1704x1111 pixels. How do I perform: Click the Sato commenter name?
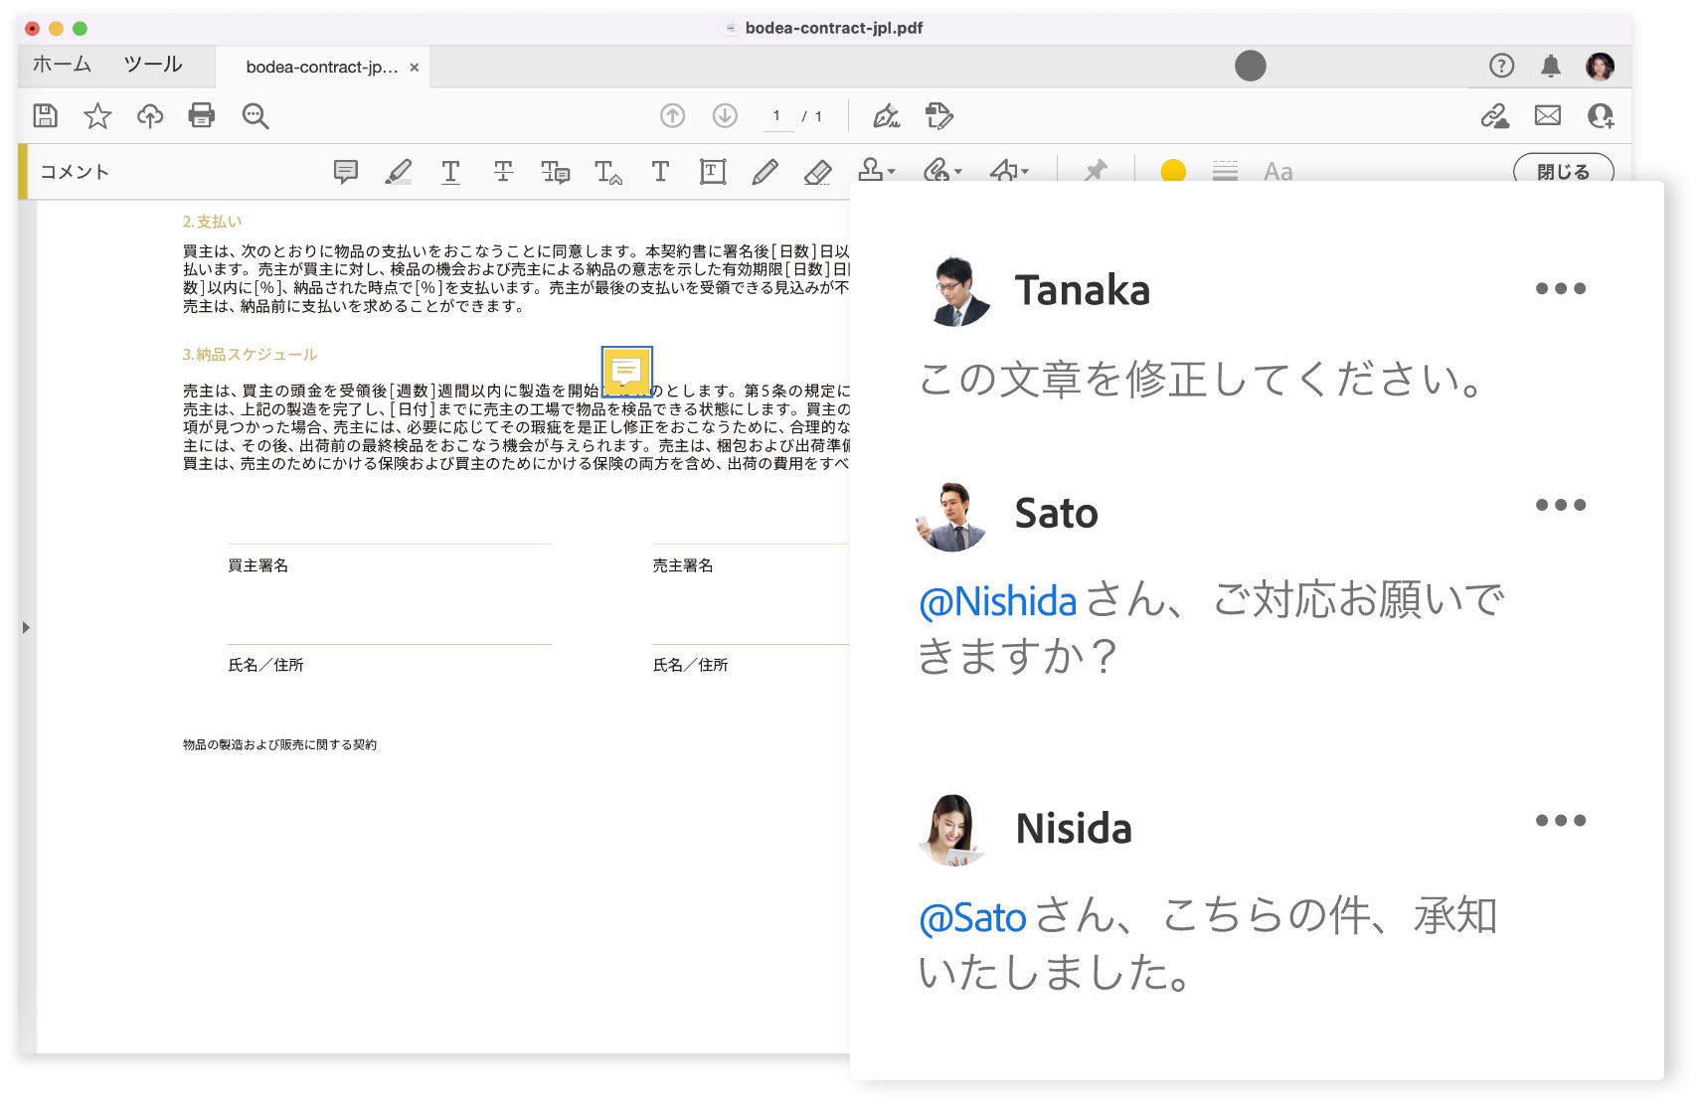(x=1057, y=514)
